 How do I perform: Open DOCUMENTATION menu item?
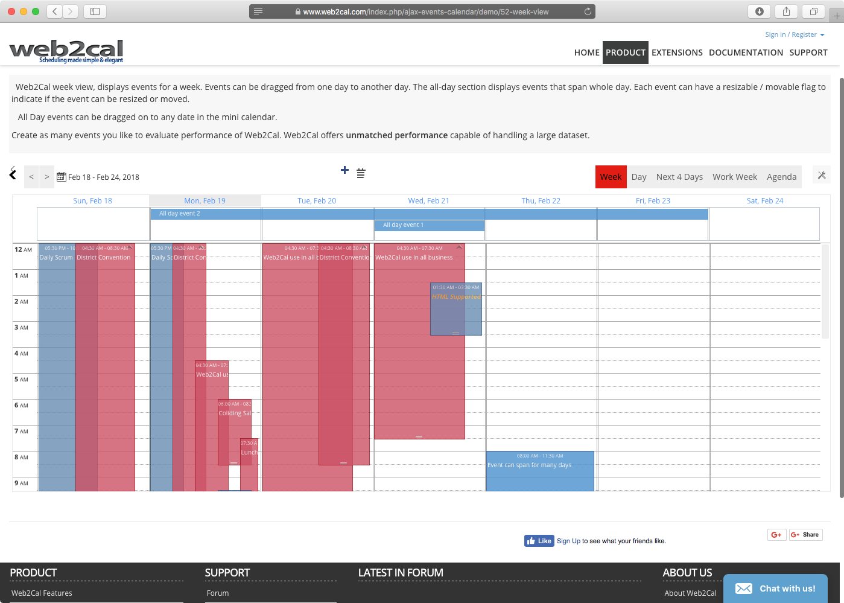pyautogui.click(x=746, y=53)
